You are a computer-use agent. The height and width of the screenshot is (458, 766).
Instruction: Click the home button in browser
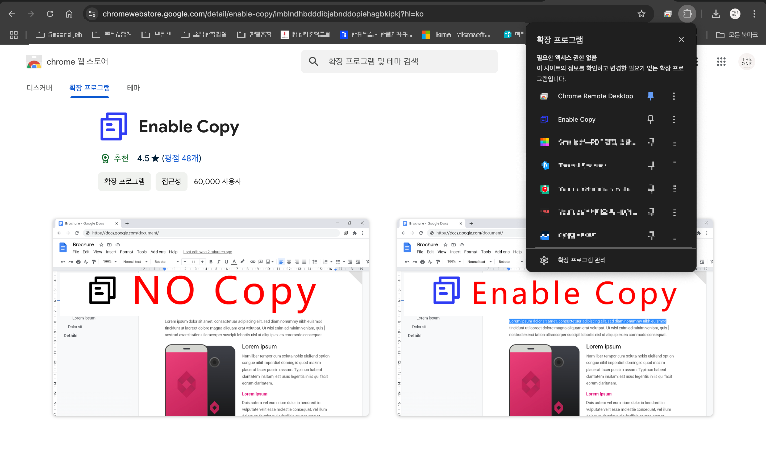click(x=69, y=14)
